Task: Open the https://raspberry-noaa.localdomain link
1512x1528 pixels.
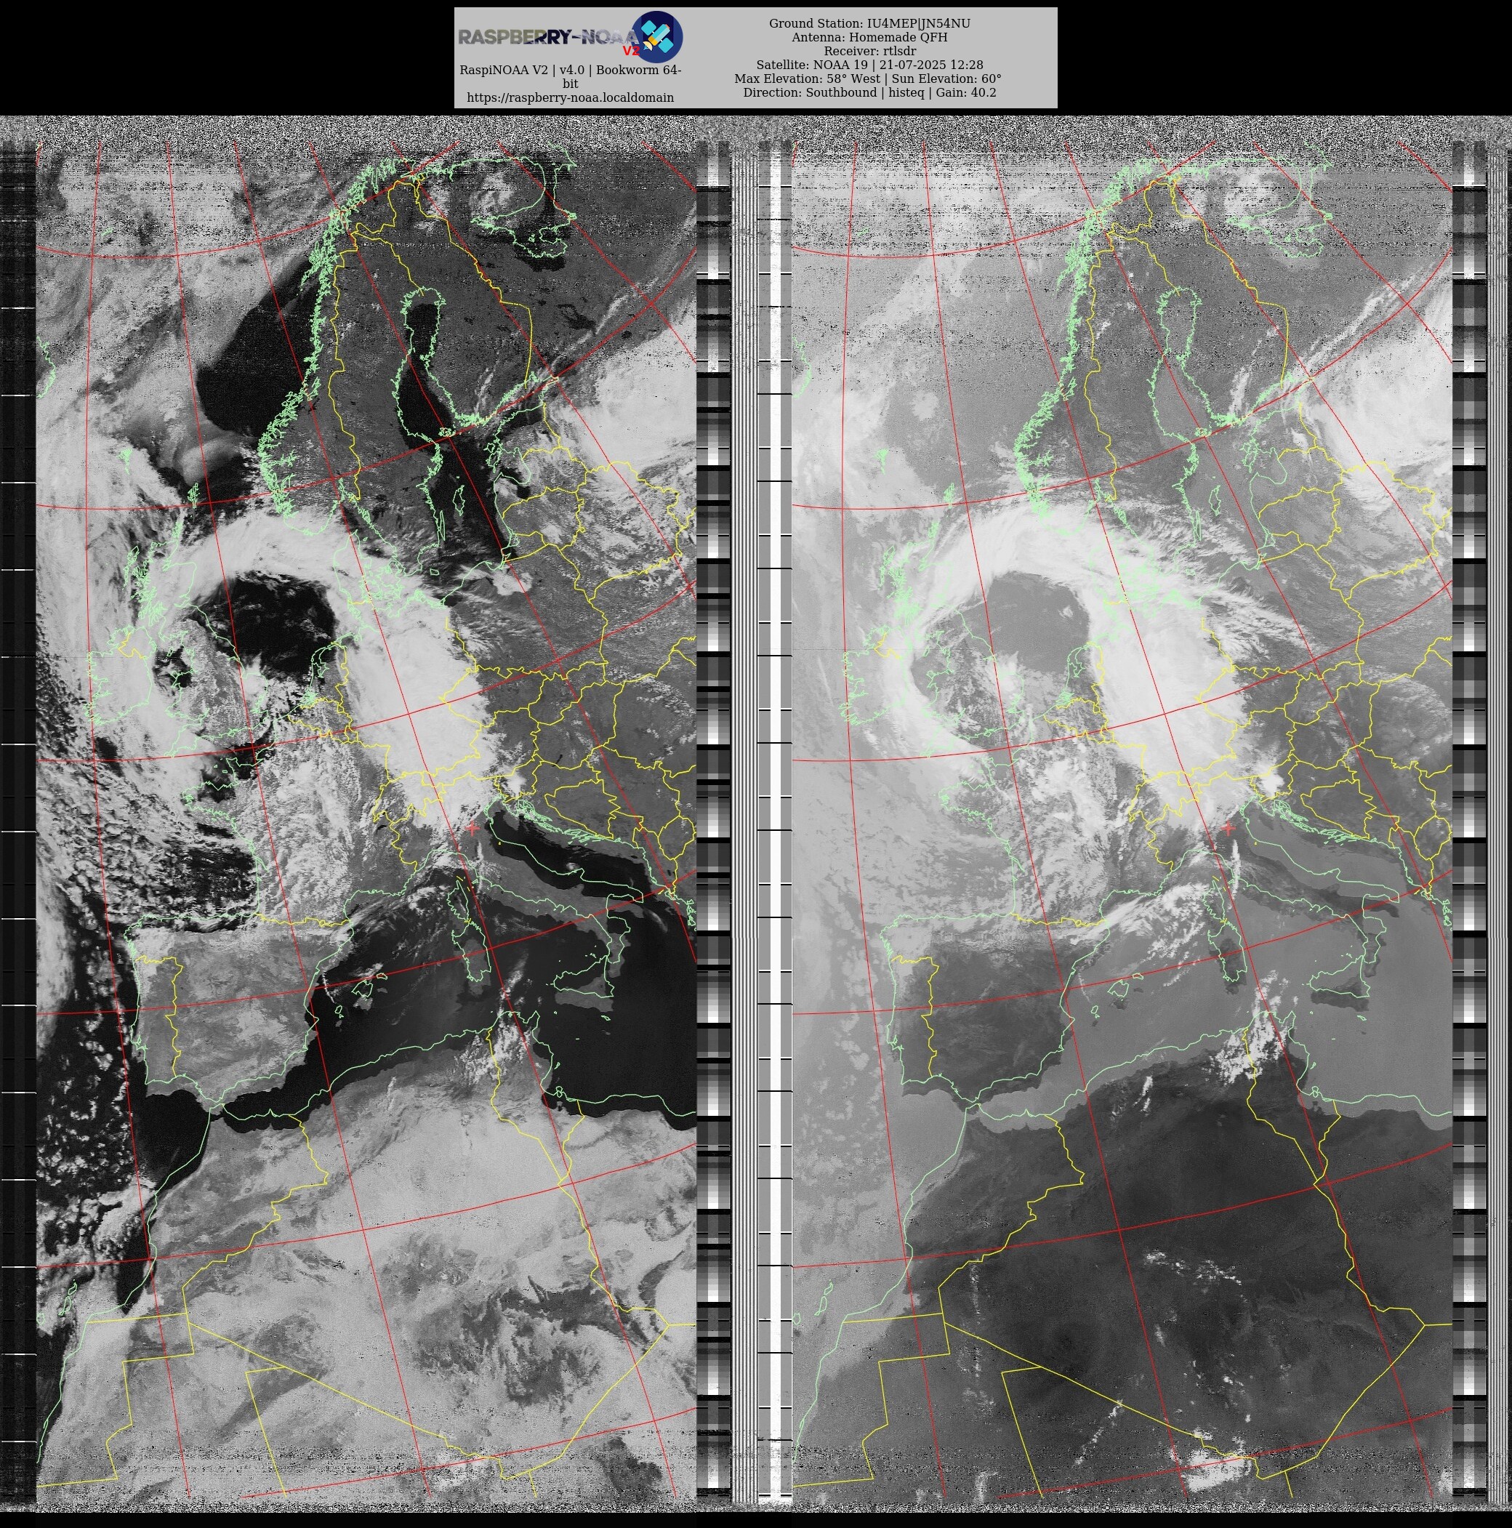Action: (x=570, y=97)
